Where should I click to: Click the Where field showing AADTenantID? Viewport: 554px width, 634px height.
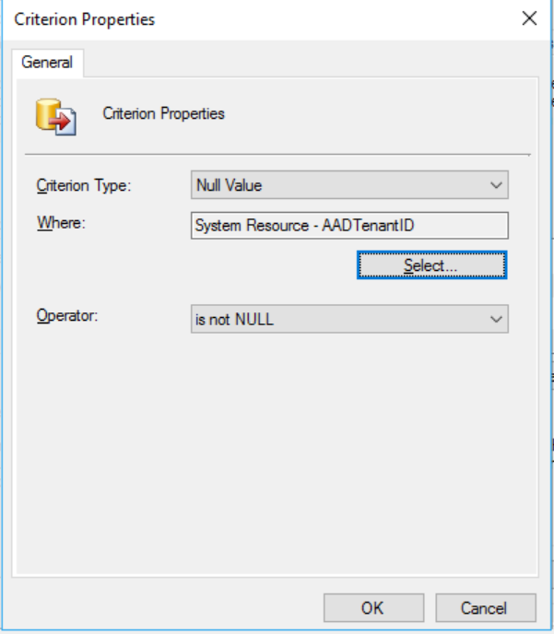pos(348,226)
